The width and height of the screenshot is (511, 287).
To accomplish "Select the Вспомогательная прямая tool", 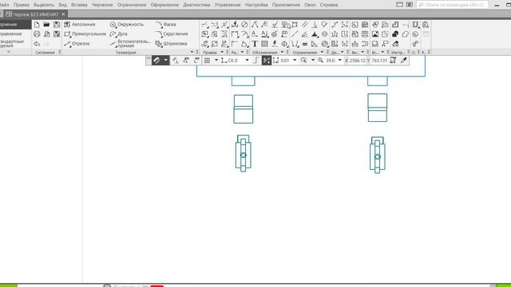I will (x=130, y=44).
